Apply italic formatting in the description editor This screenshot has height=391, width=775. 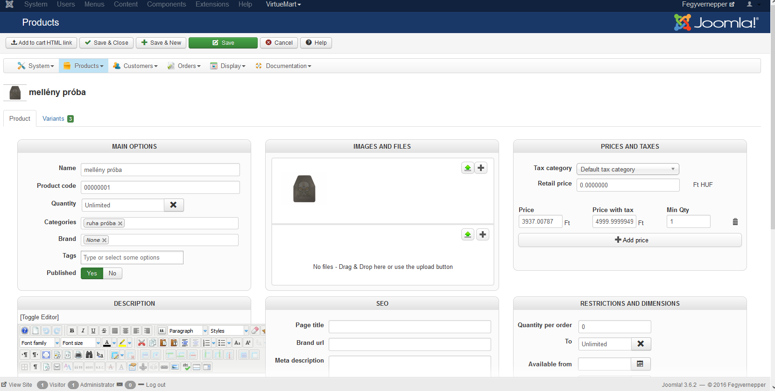pos(83,330)
